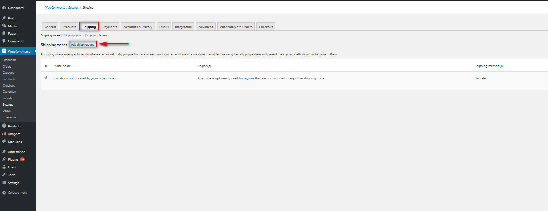Click the globe icon beside uncovered locations row
The image size is (548, 211).
point(46,78)
